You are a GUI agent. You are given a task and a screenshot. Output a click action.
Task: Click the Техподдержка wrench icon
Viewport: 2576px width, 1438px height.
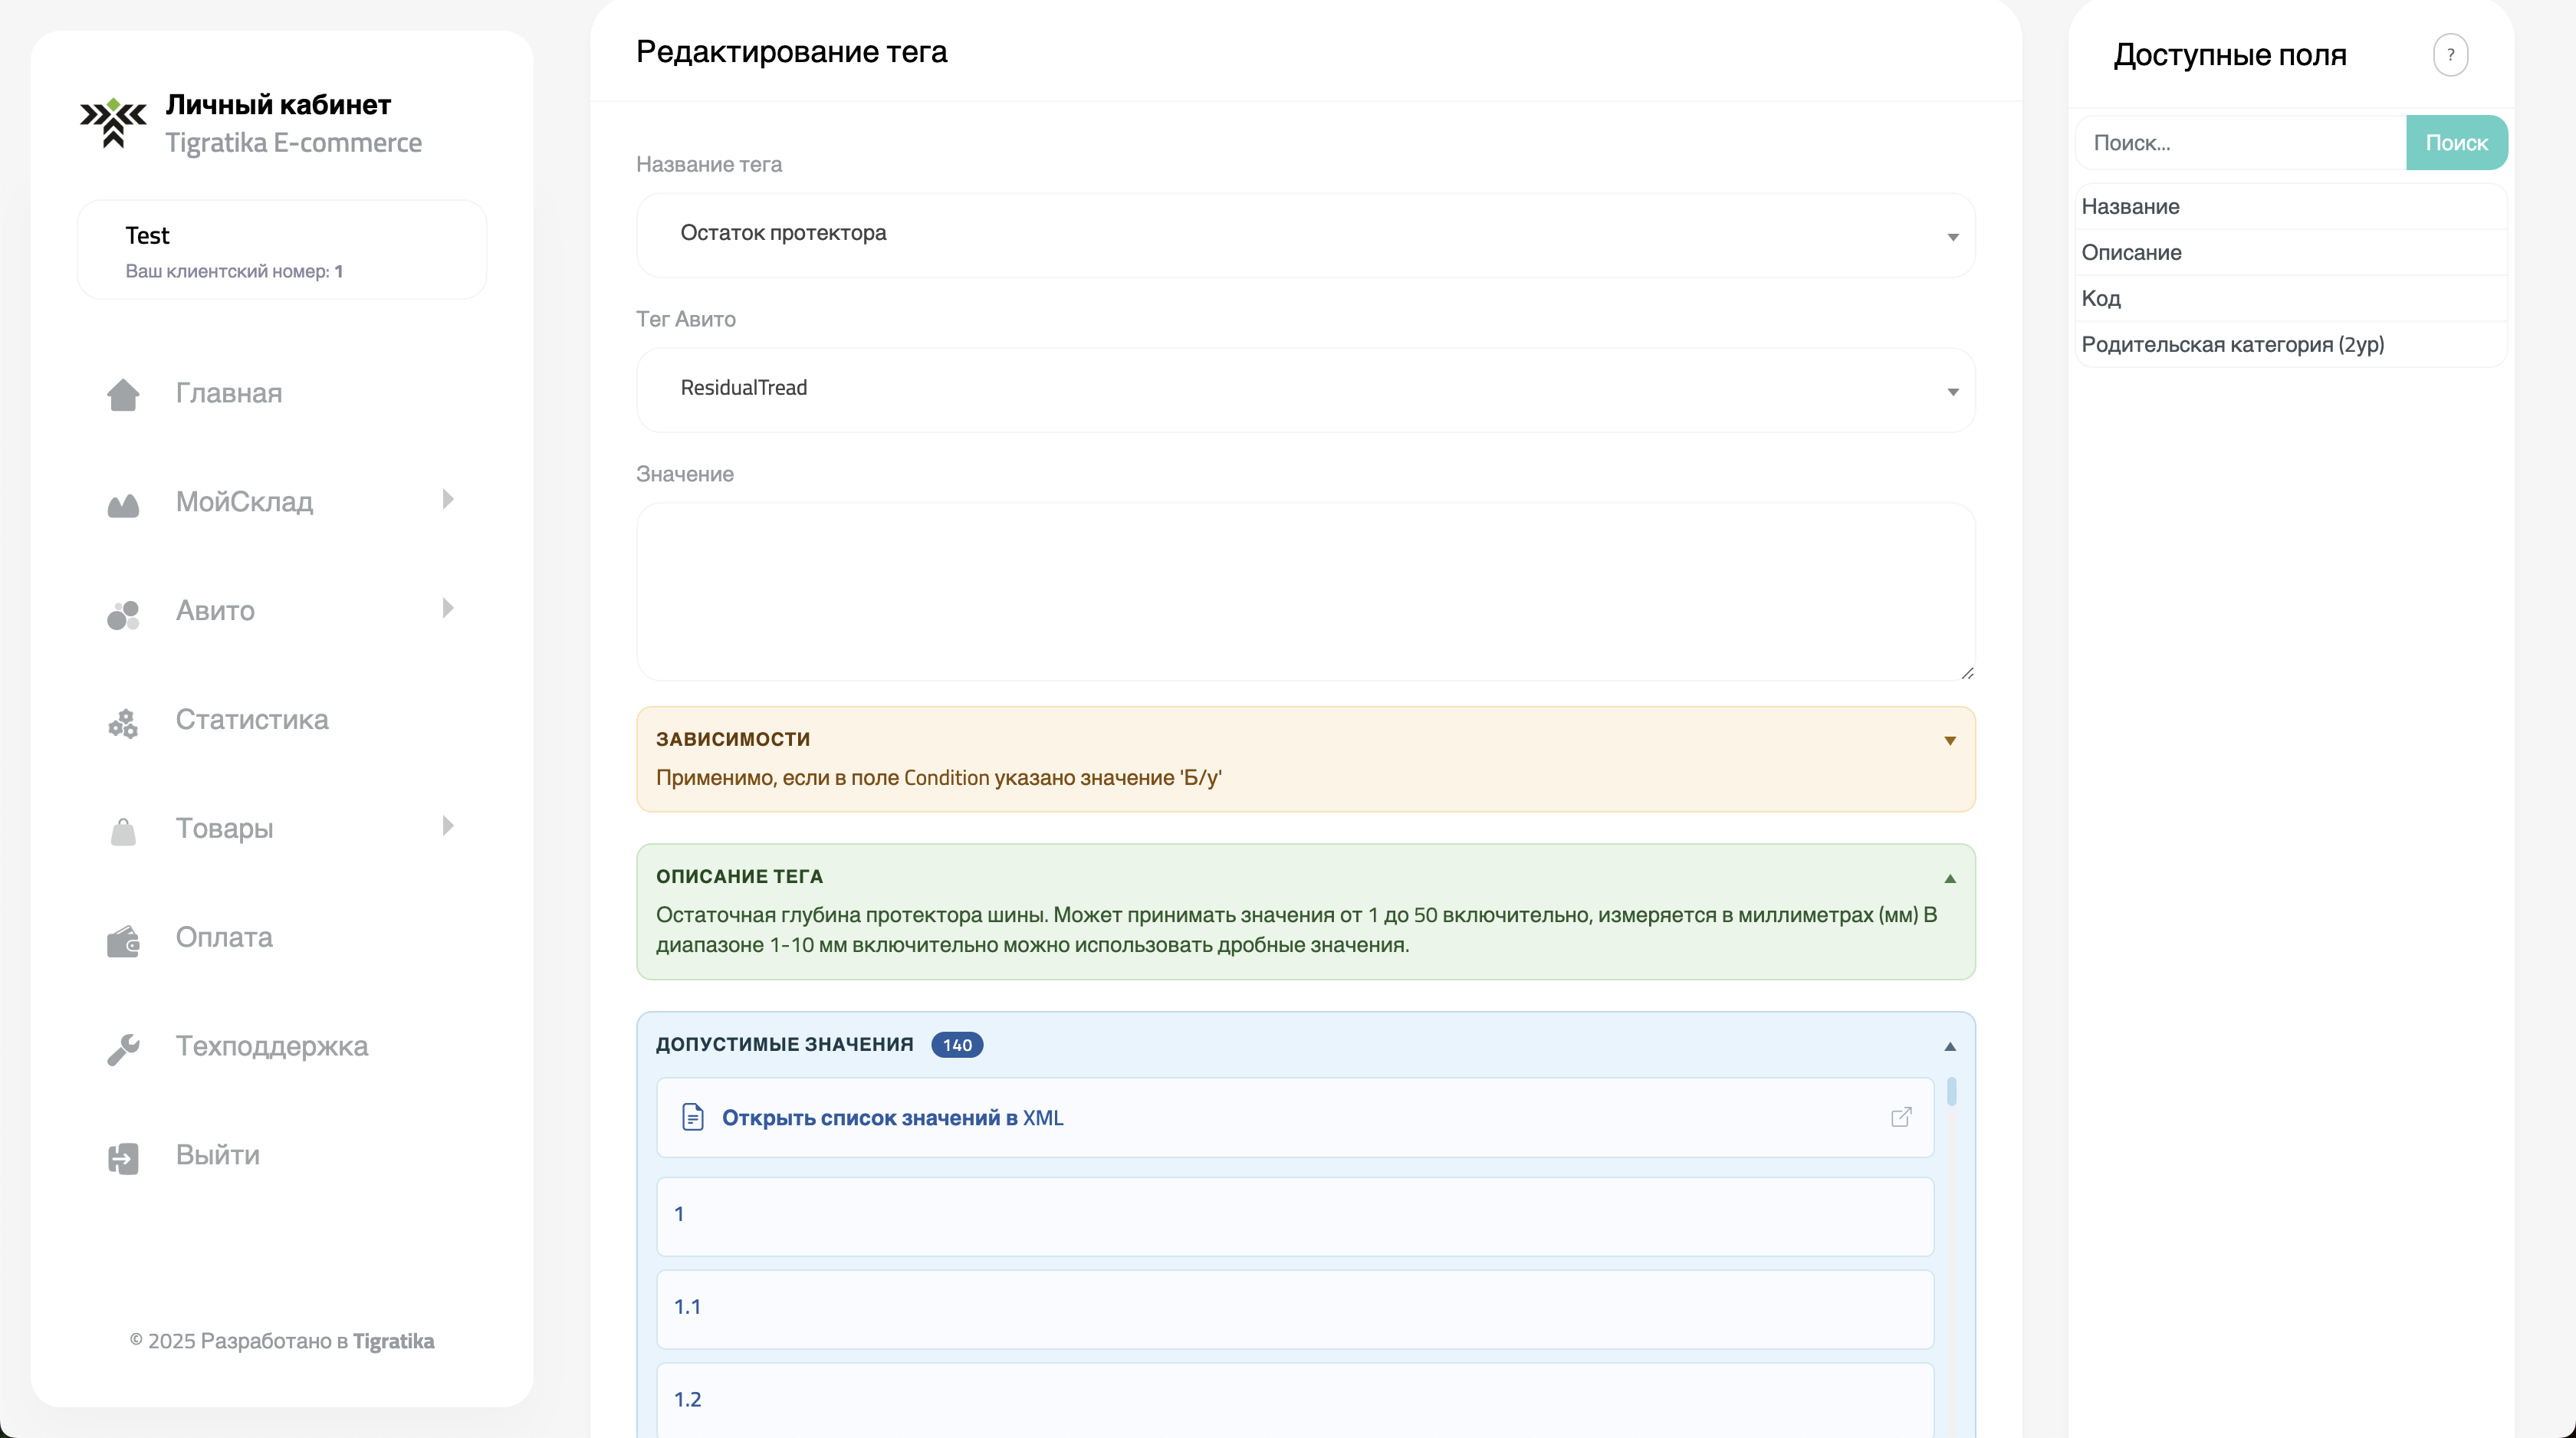point(123,1048)
